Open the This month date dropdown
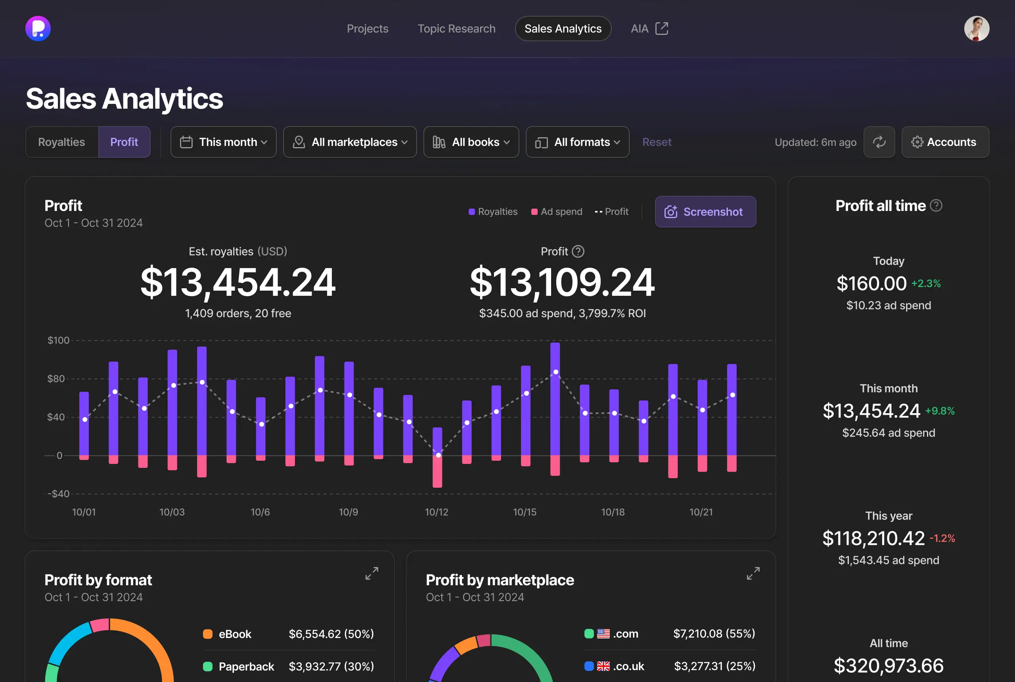 point(224,142)
